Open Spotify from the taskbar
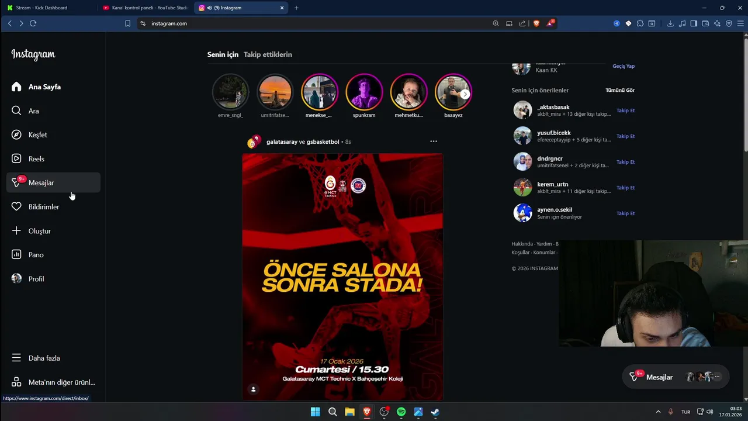This screenshot has height=421, width=748. point(401,412)
